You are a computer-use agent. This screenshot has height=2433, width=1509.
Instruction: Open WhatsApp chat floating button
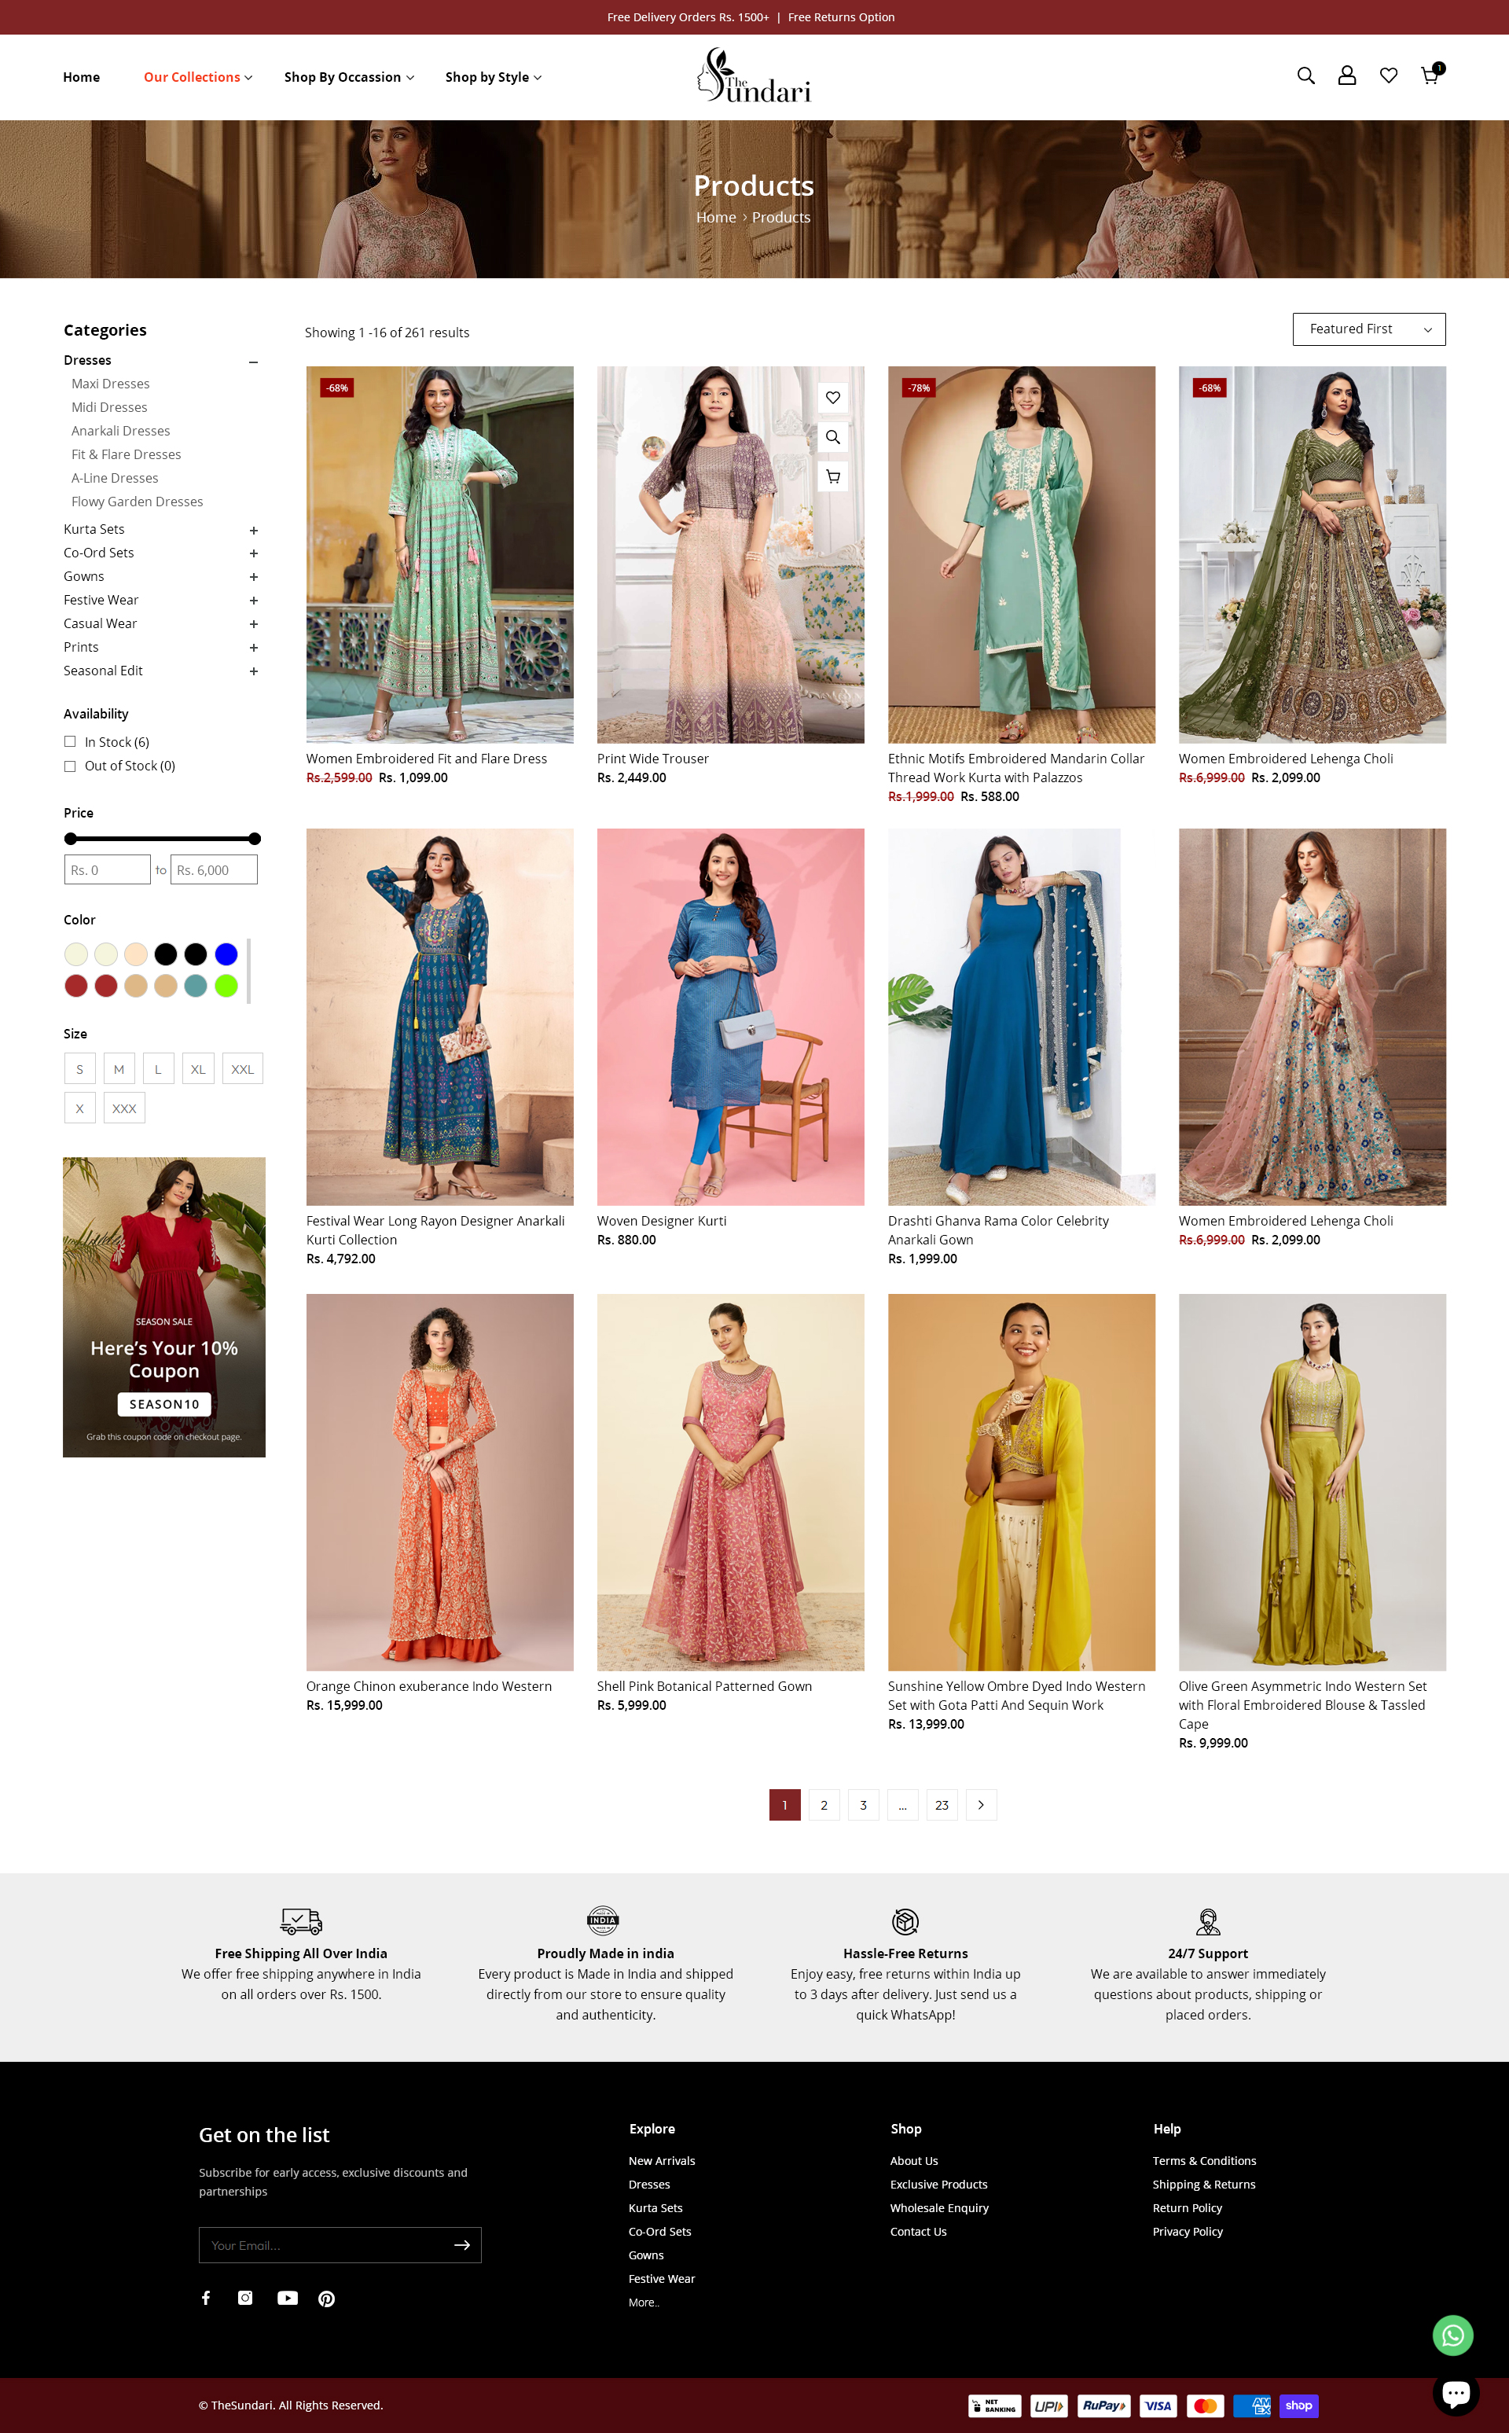click(x=1452, y=2336)
